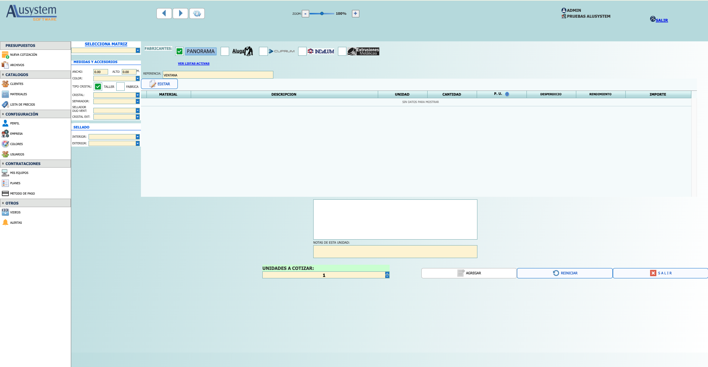Enable the Cuprum manufacturer checkbox
This screenshot has height=367, width=708.
coord(263,51)
